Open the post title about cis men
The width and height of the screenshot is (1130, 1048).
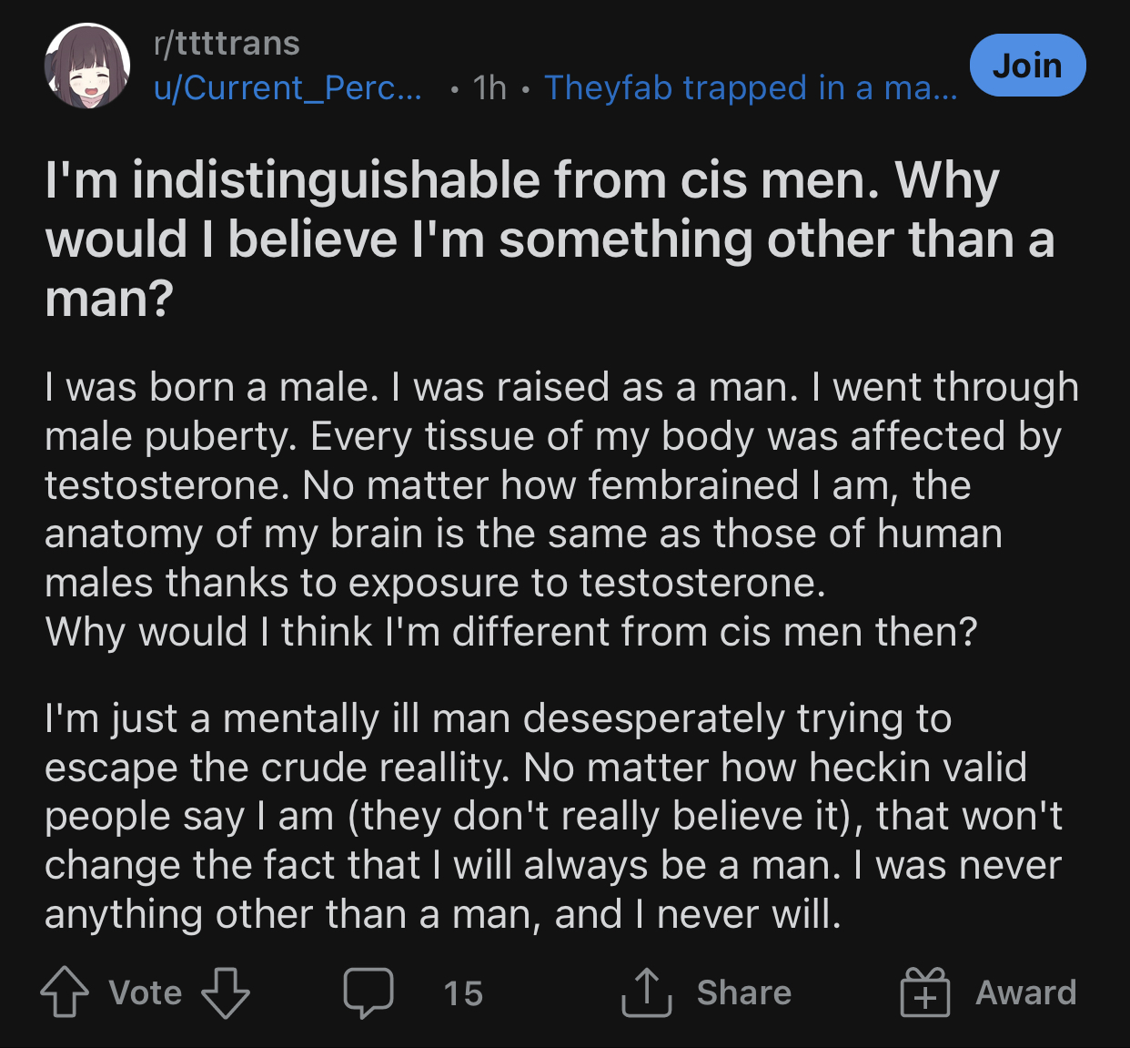(550, 239)
